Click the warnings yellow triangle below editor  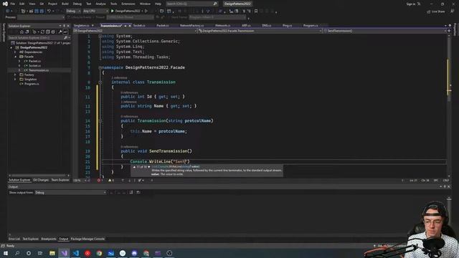click(110, 180)
